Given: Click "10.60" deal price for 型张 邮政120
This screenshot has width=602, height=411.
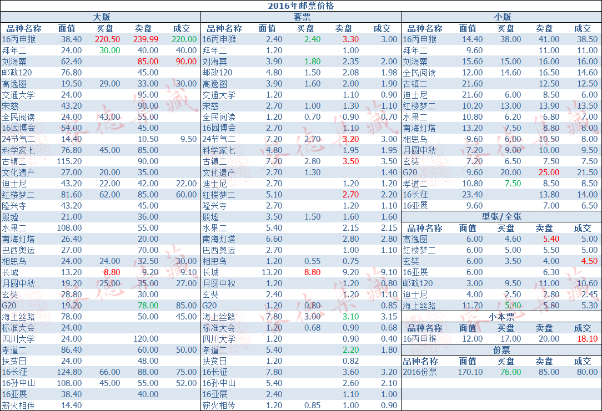Looking at the screenshot, I should [x=588, y=283].
